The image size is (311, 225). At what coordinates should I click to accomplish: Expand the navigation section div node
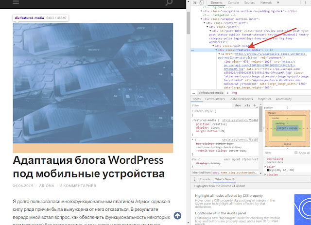201,11
